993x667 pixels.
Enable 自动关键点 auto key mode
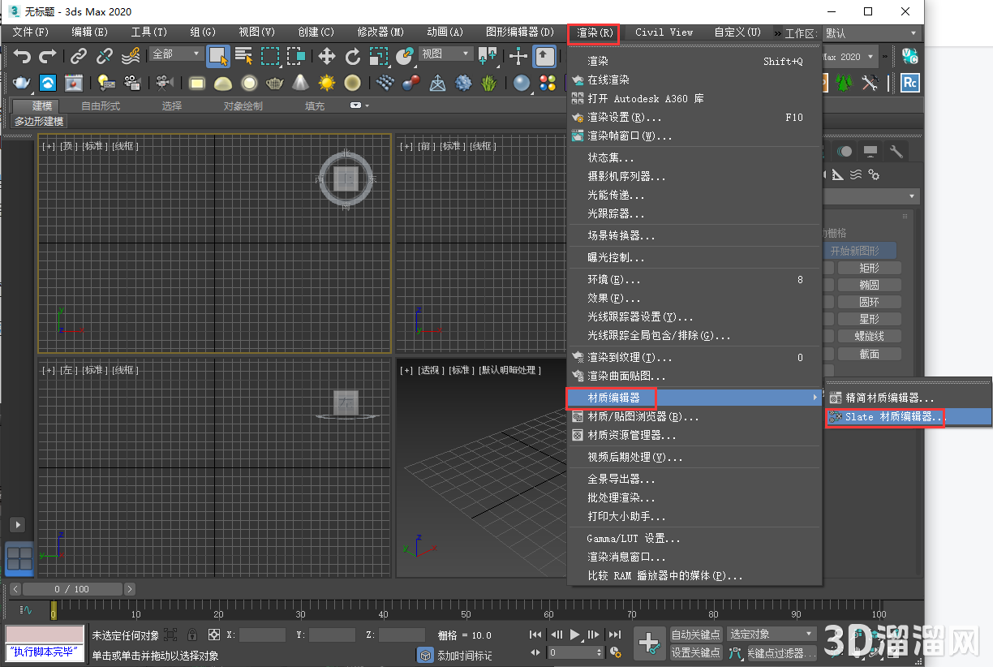pyautogui.click(x=694, y=635)
